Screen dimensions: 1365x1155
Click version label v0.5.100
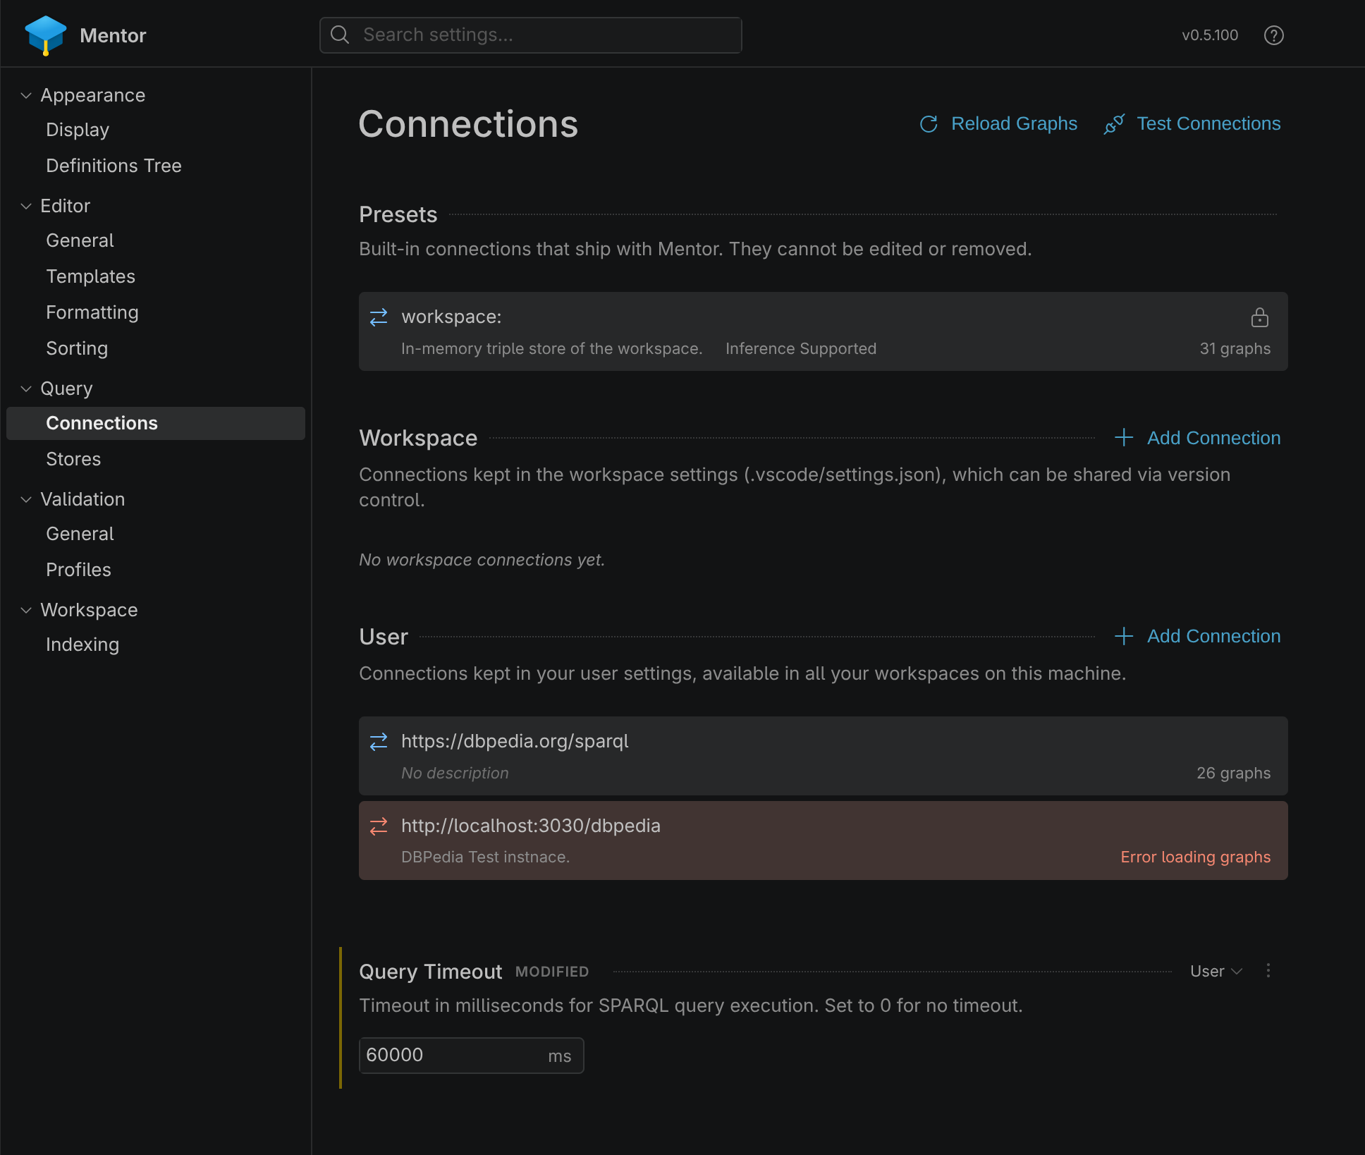click(x=1210, y=35)
